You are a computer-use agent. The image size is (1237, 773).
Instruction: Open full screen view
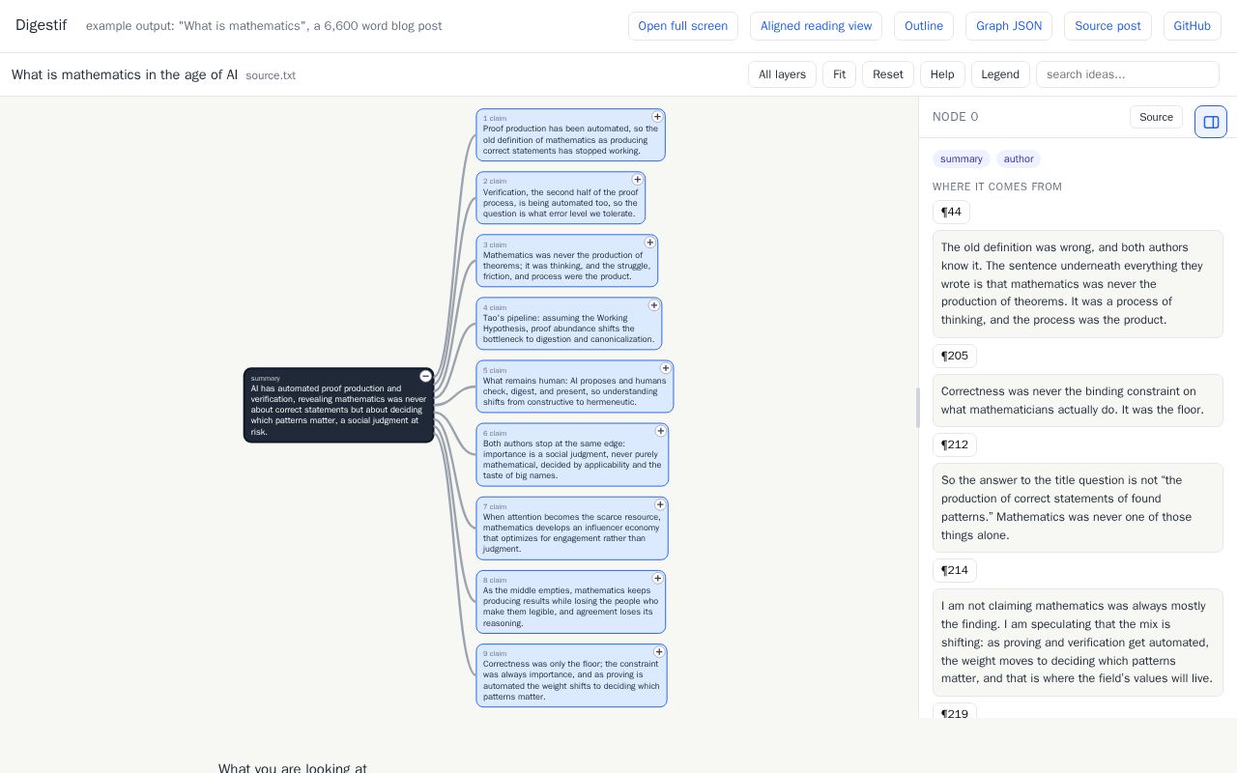pyautogui.click(x=683, y=26)
